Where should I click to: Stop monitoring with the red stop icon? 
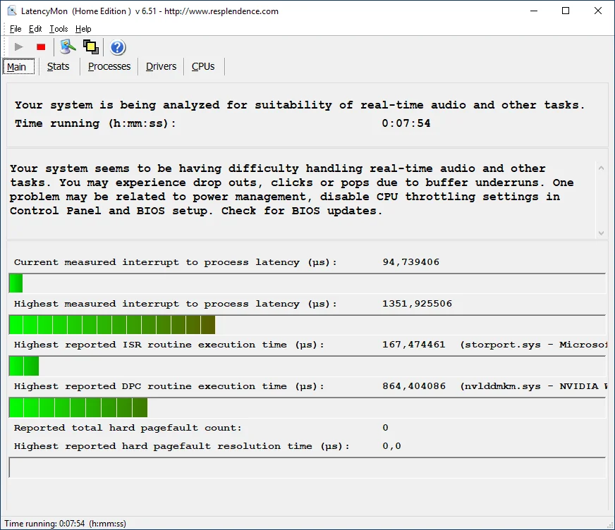pos(41,47)
